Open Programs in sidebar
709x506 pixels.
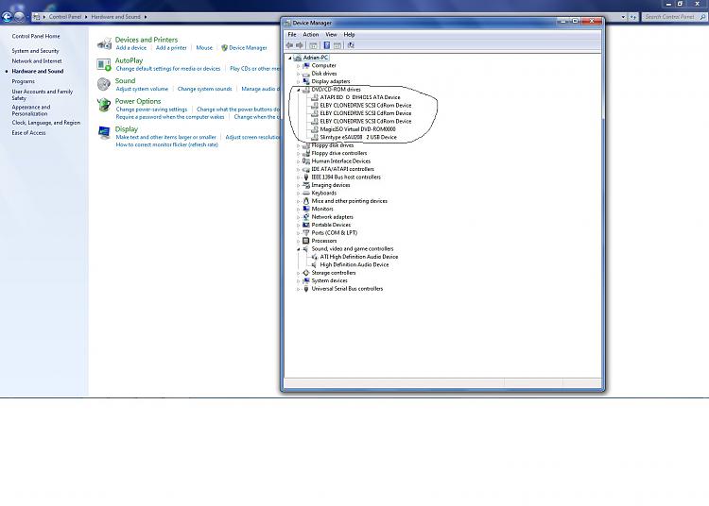pyautogui.click(x=23, y=82)
